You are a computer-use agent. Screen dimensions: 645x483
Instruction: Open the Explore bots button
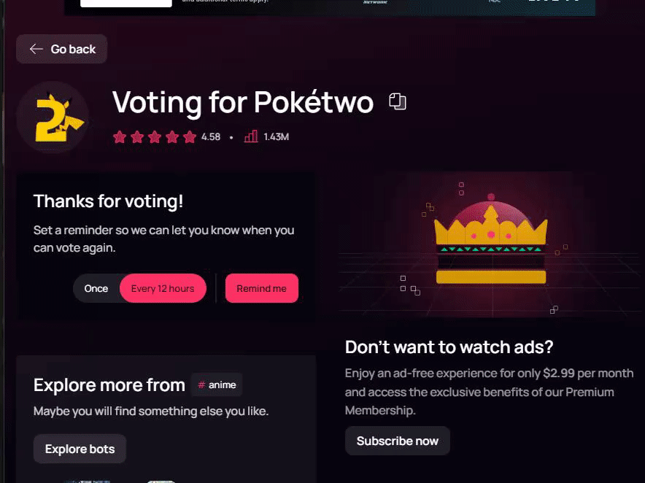click(80, 449)
